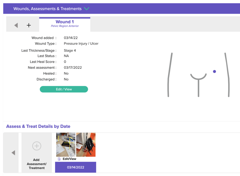Click the Wounds, Assessments & Treatments header title
The width and height of the screenshot is (240, 176).
[x=47, y=9]
